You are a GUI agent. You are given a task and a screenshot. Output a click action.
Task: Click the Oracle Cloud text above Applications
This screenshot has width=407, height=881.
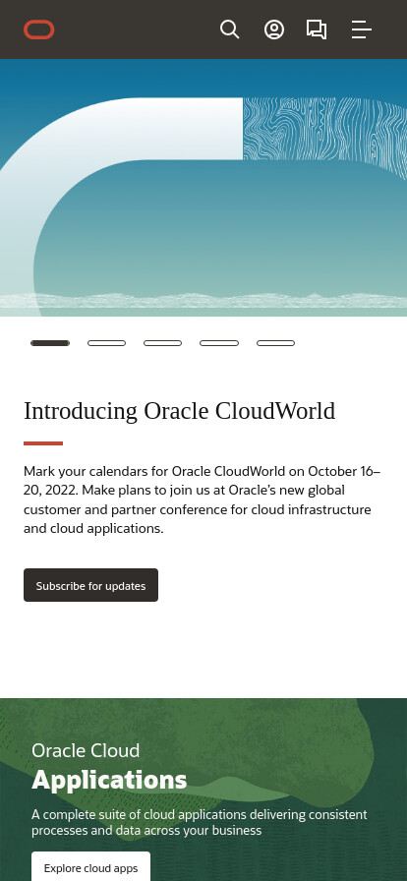(86, 750)
